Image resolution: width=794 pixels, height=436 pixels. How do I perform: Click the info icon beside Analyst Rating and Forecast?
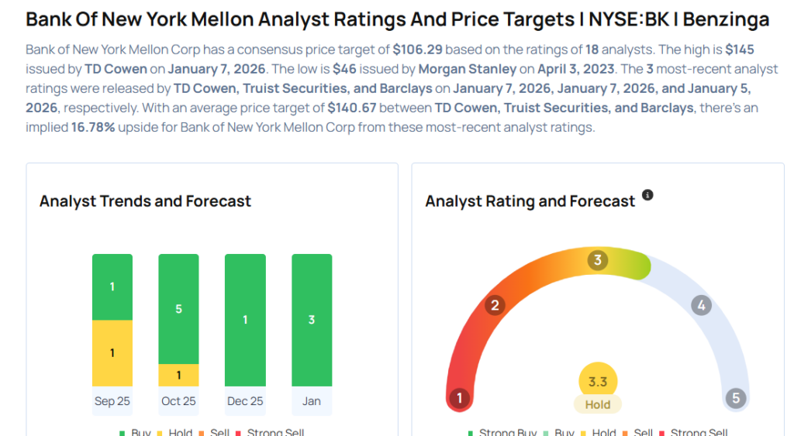[x=647, y=195]
